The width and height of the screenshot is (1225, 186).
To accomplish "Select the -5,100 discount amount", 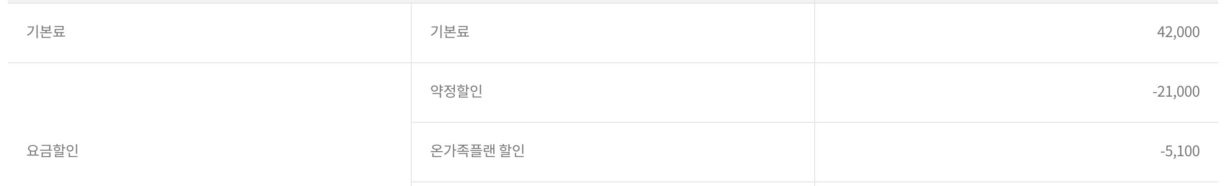I will [x=1179, y=151].
